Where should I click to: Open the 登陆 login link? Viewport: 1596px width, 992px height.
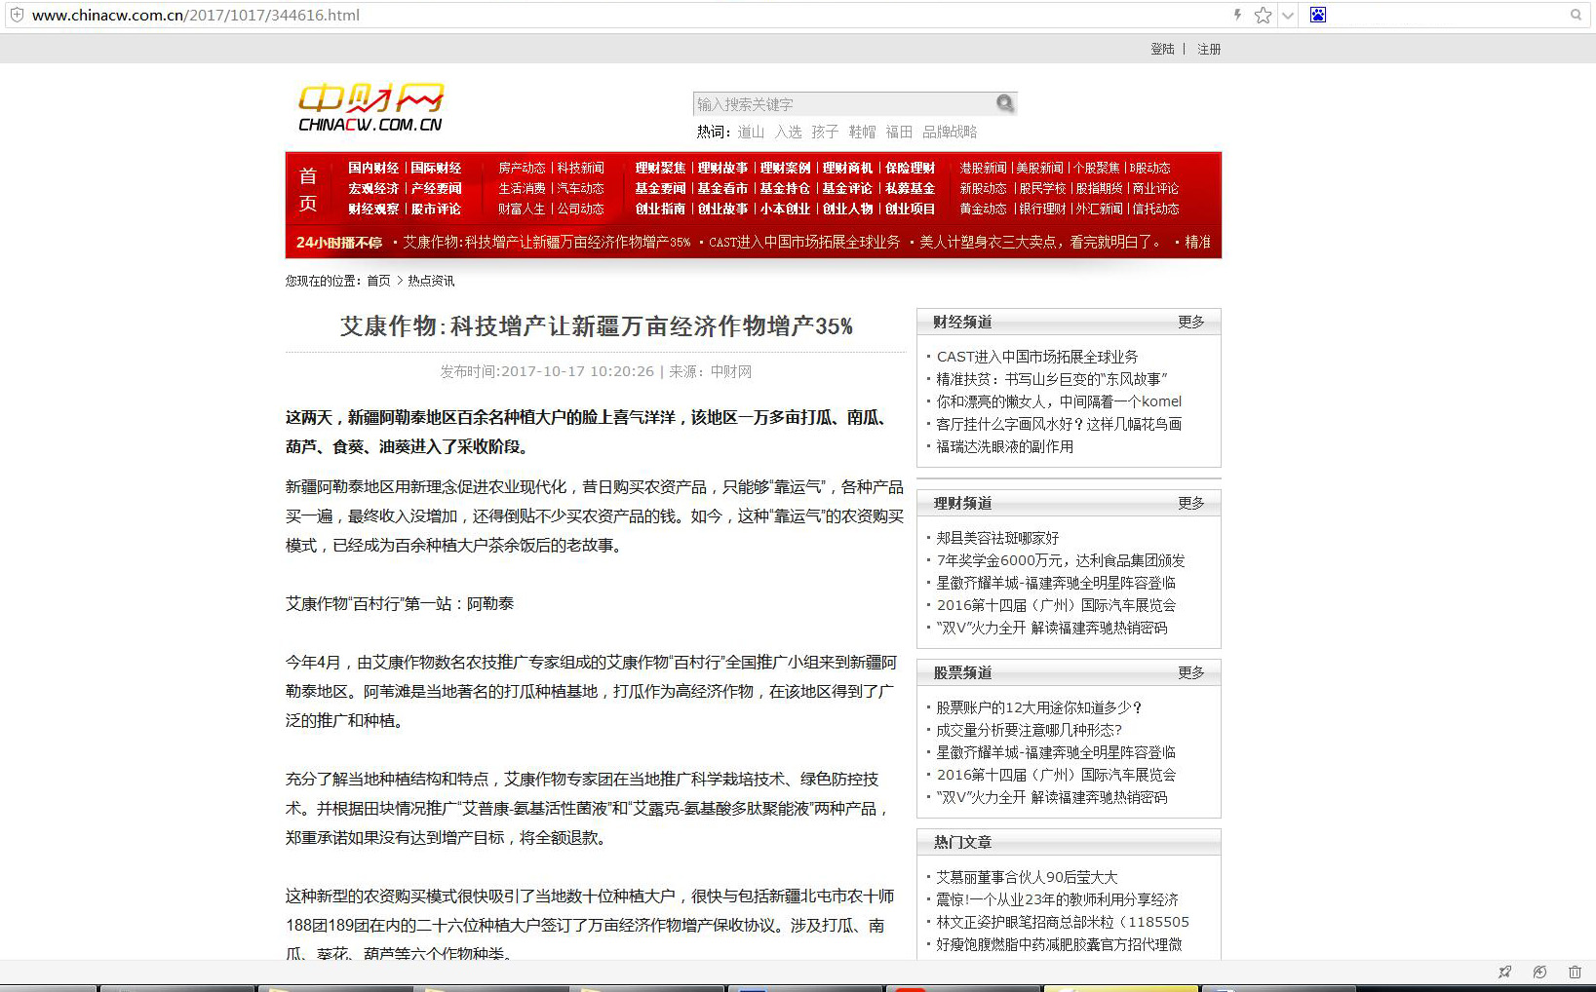pos(1162,49)
